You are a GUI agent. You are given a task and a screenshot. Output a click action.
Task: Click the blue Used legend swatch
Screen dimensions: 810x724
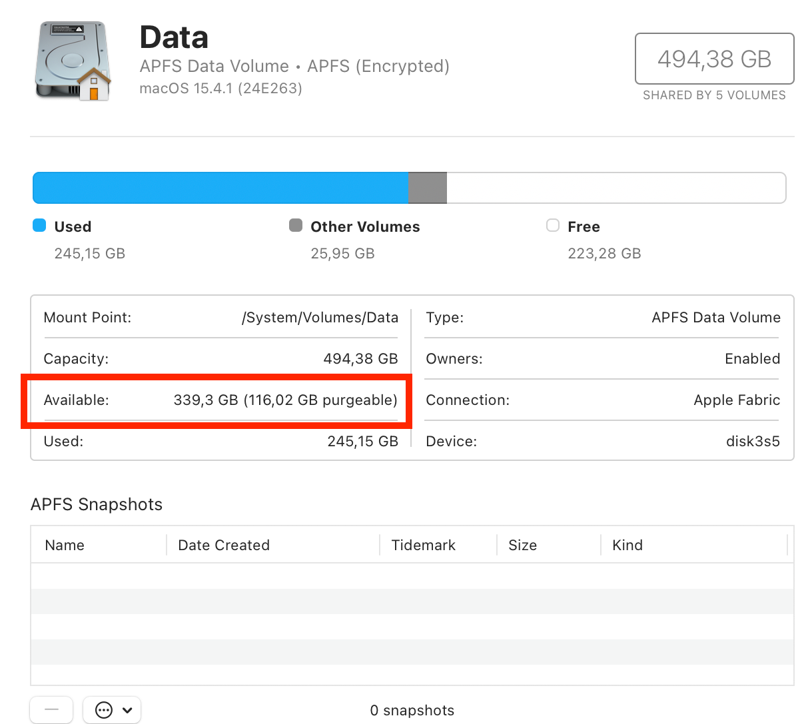click(39, 225)
